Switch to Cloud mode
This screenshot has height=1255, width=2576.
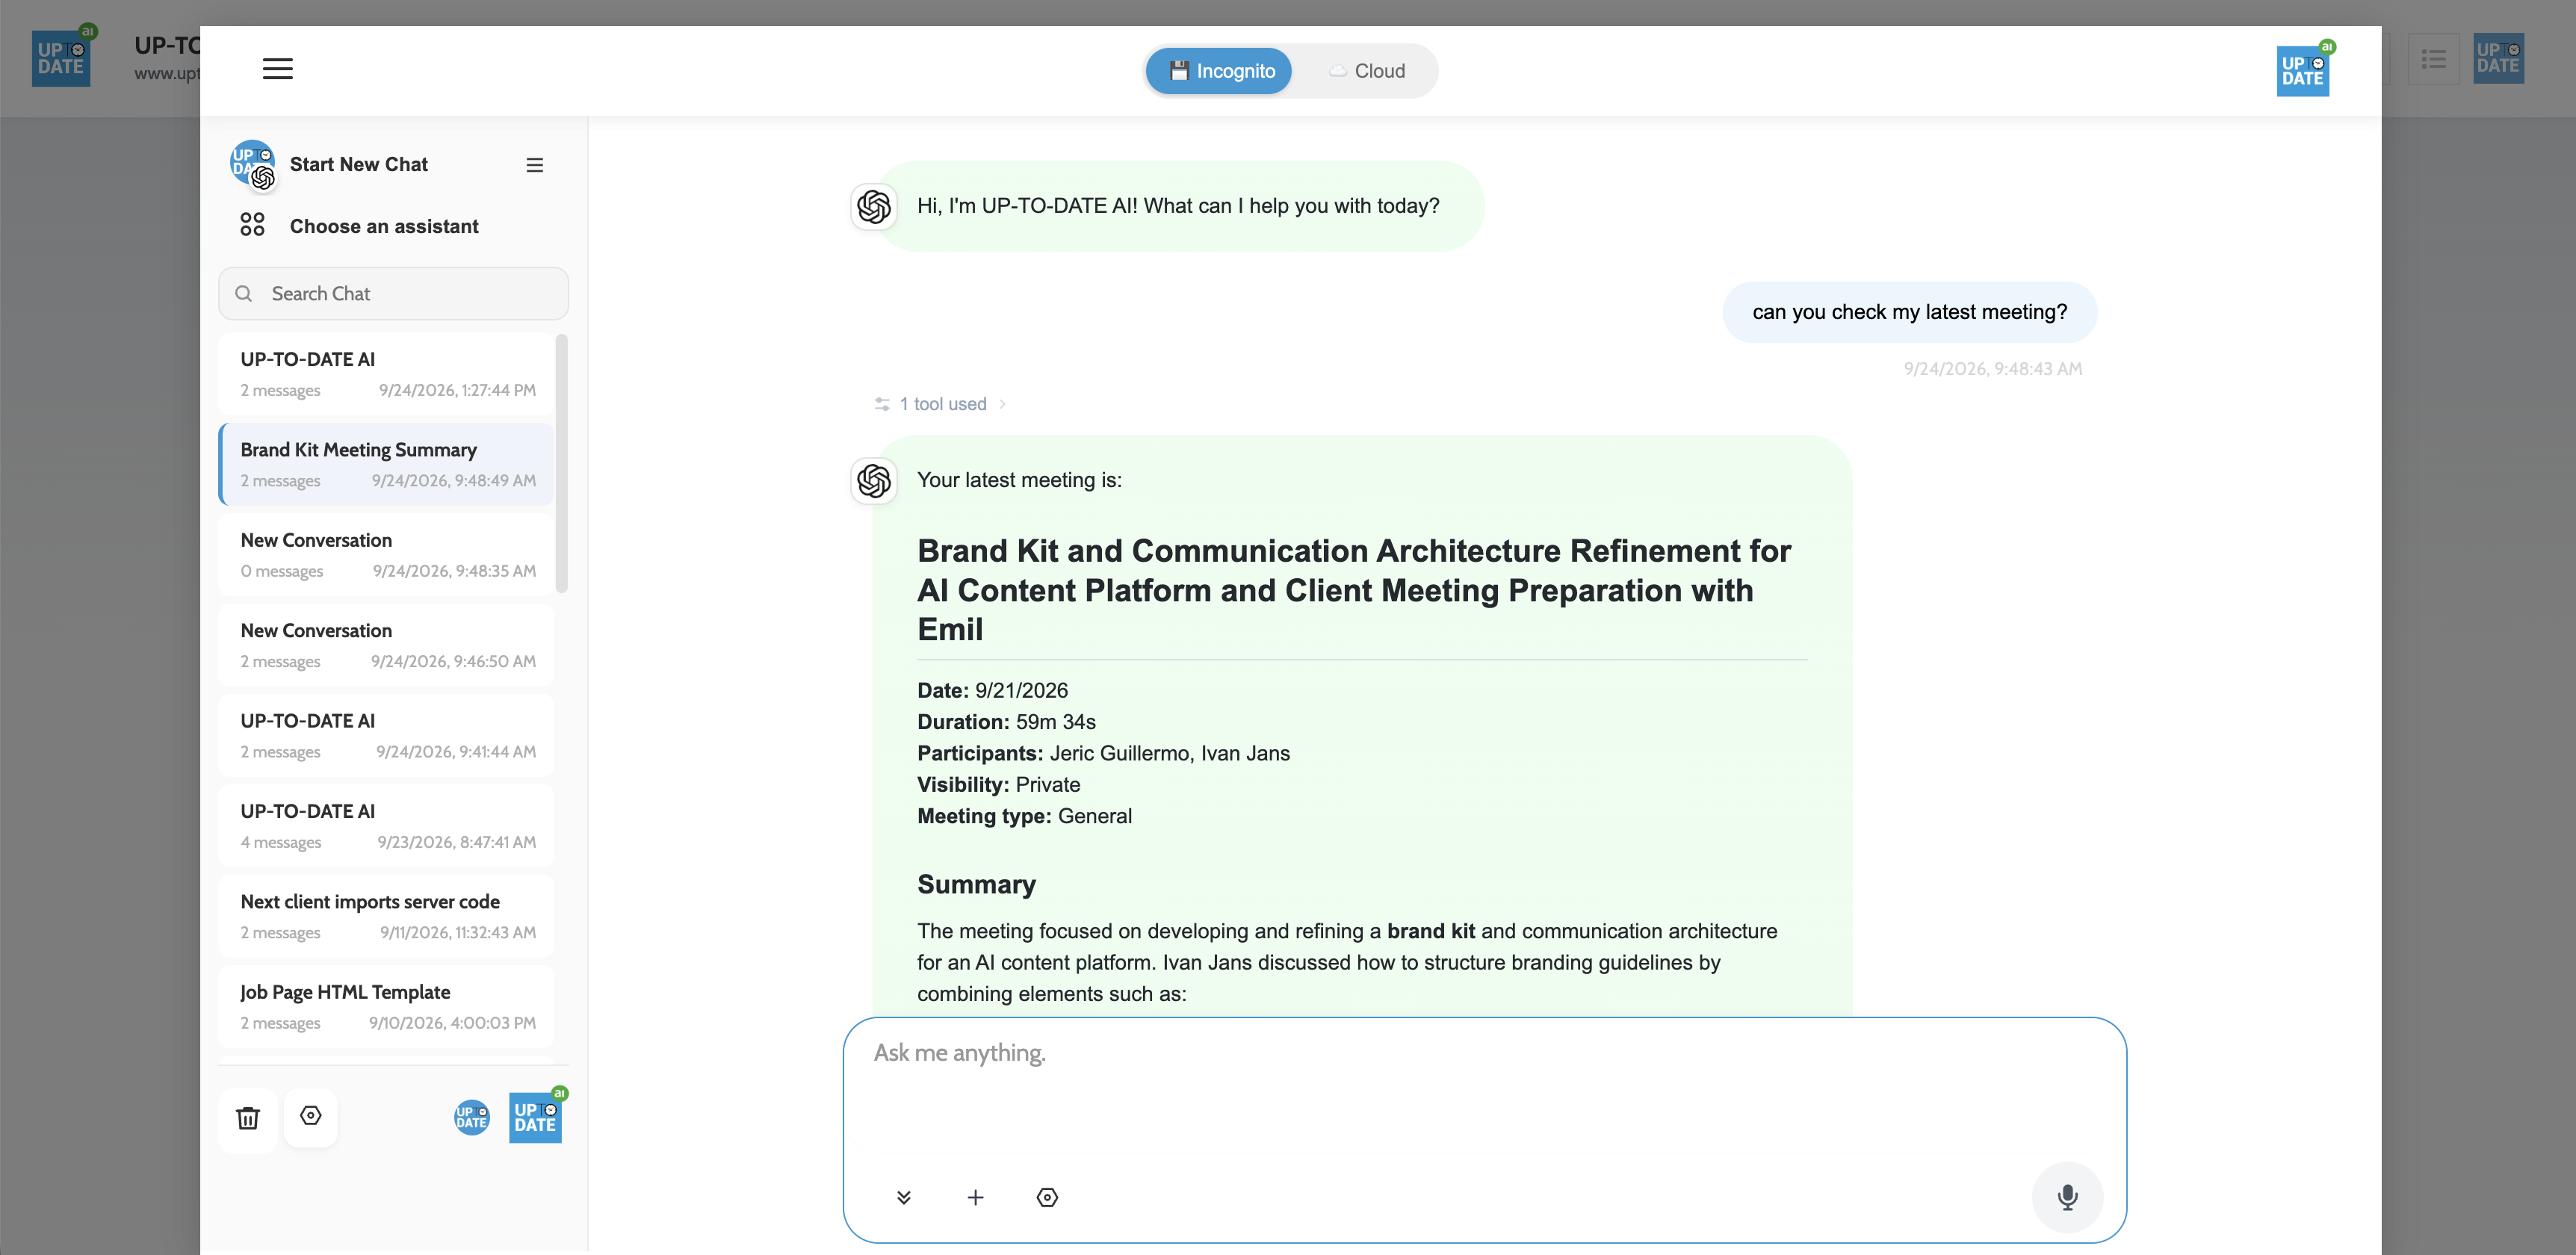1366,72
